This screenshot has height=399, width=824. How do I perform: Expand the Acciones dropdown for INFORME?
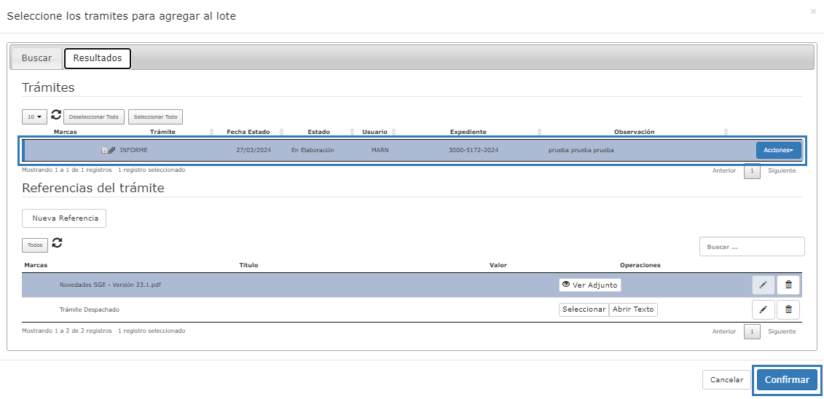pos(778,150)
